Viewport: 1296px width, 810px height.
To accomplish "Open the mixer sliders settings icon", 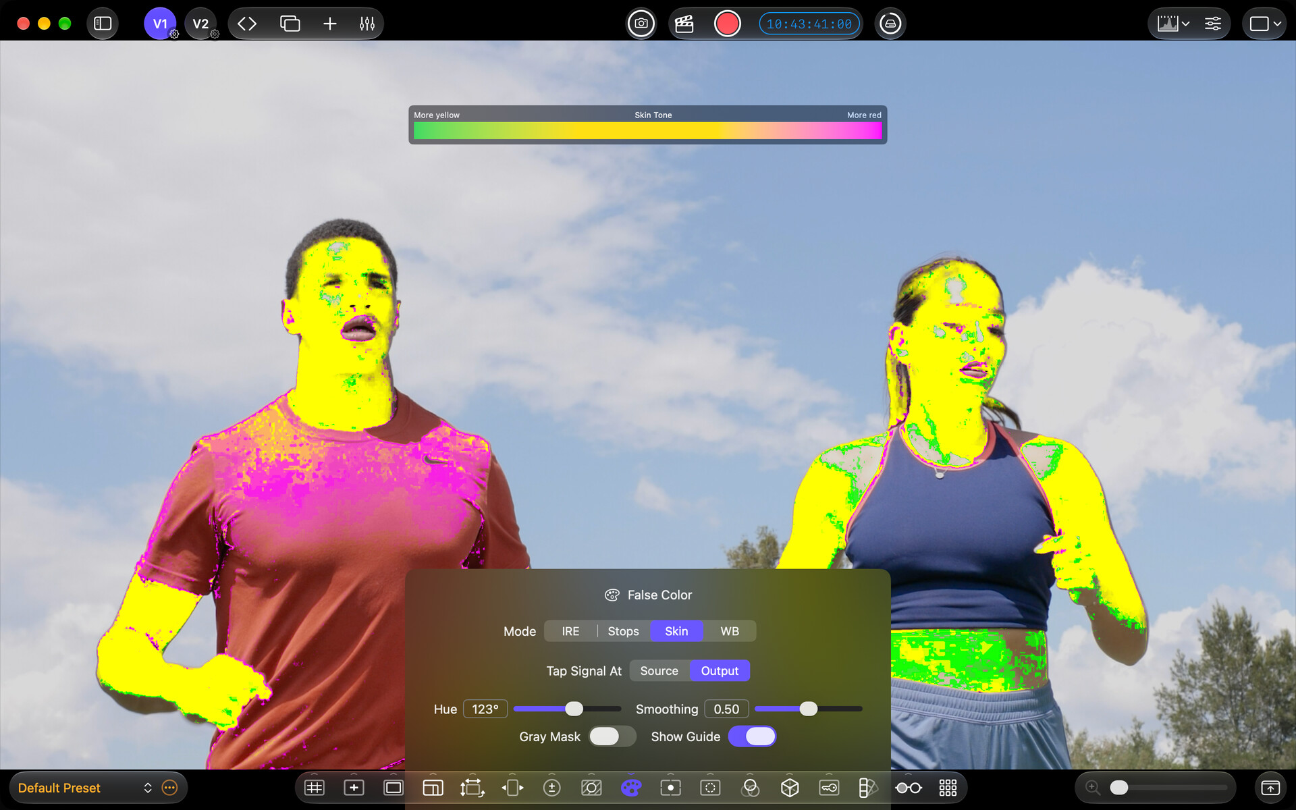I will tap(367, 24).
